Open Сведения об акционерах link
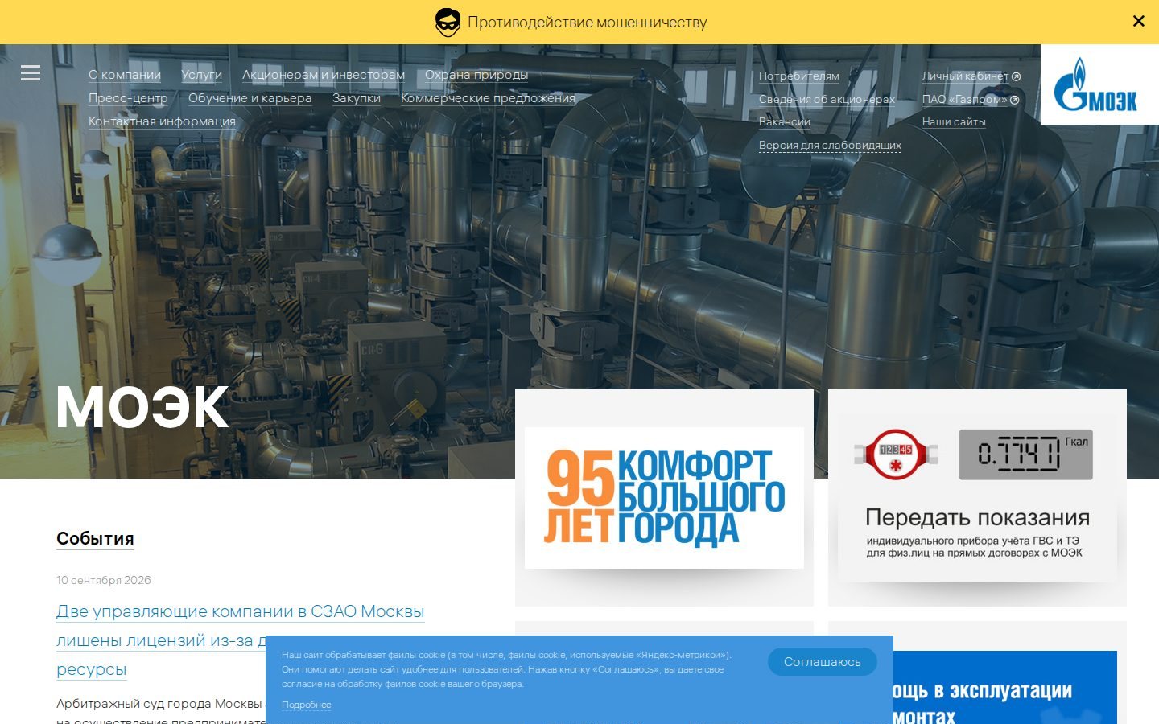 [x=827, y=100]
